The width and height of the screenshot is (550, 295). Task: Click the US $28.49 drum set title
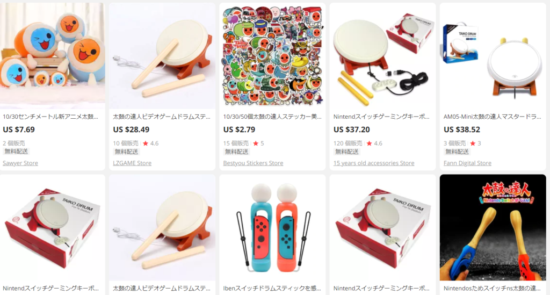tap(162, 117)
